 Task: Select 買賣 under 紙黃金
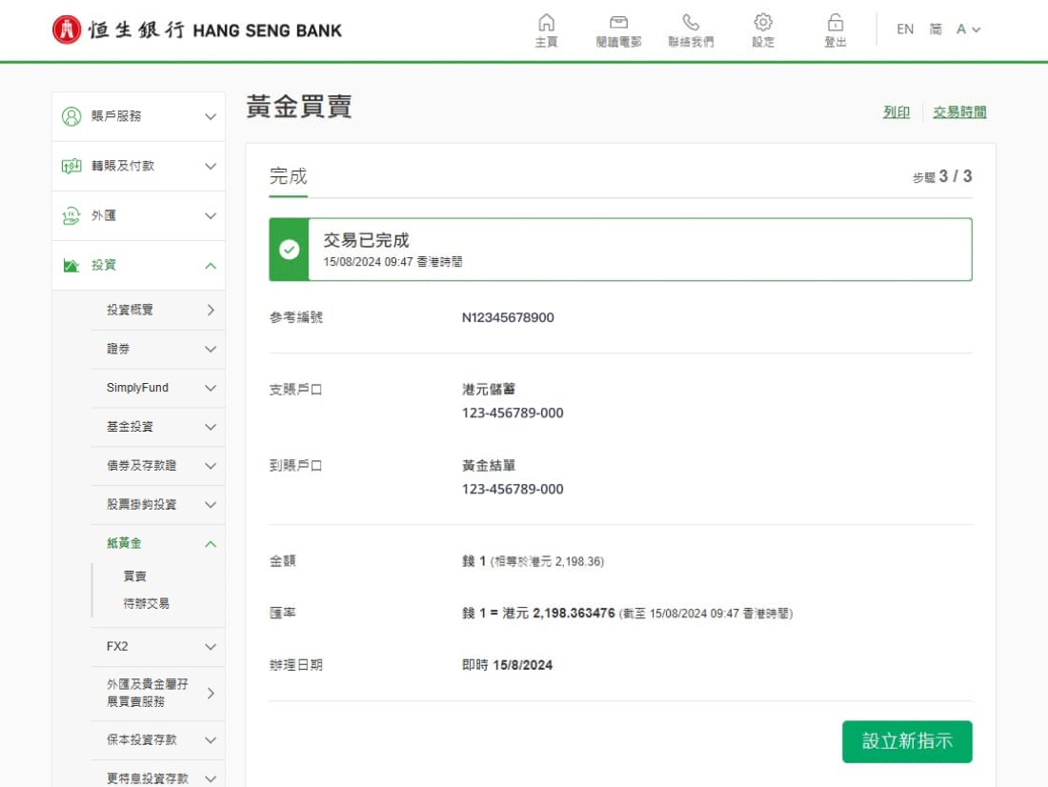pos(135,576)
